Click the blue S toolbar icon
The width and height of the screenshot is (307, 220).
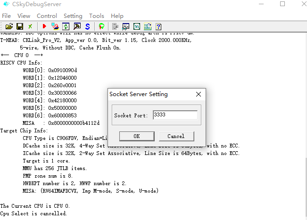[x=88, y=26]
